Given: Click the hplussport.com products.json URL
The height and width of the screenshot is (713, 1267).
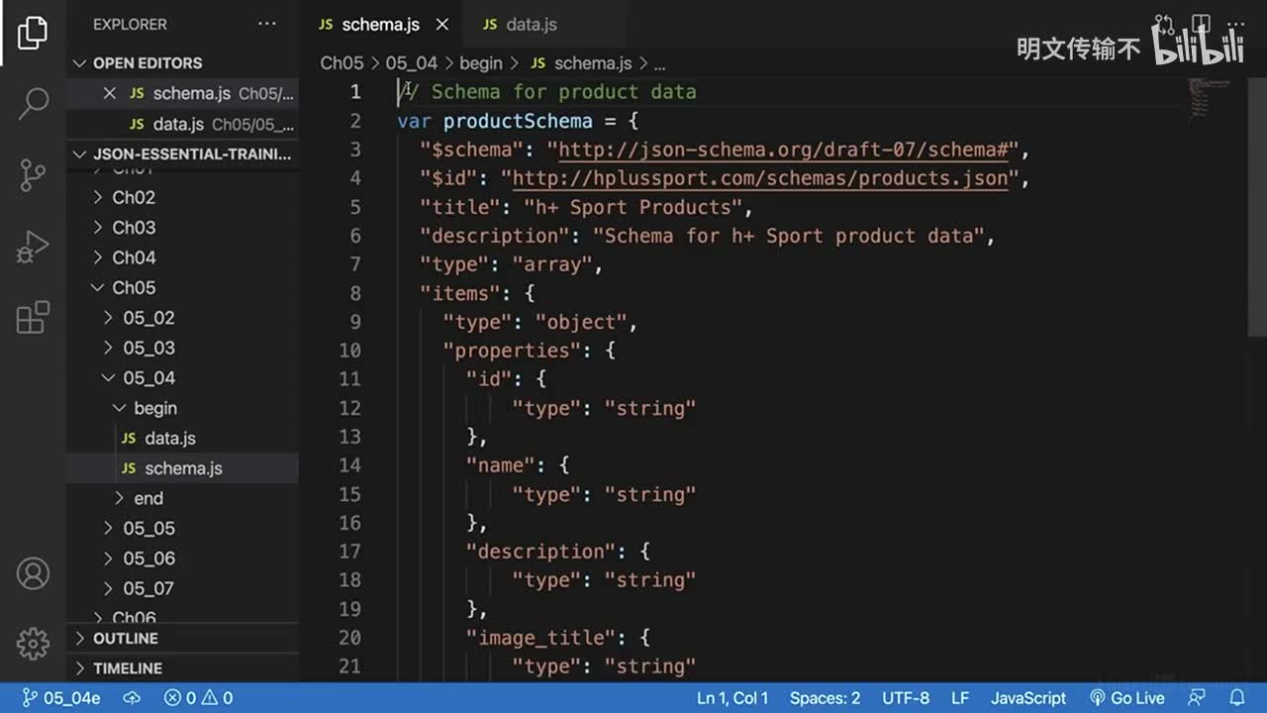Looking at the screenshot, I should (x=760, y=178).
